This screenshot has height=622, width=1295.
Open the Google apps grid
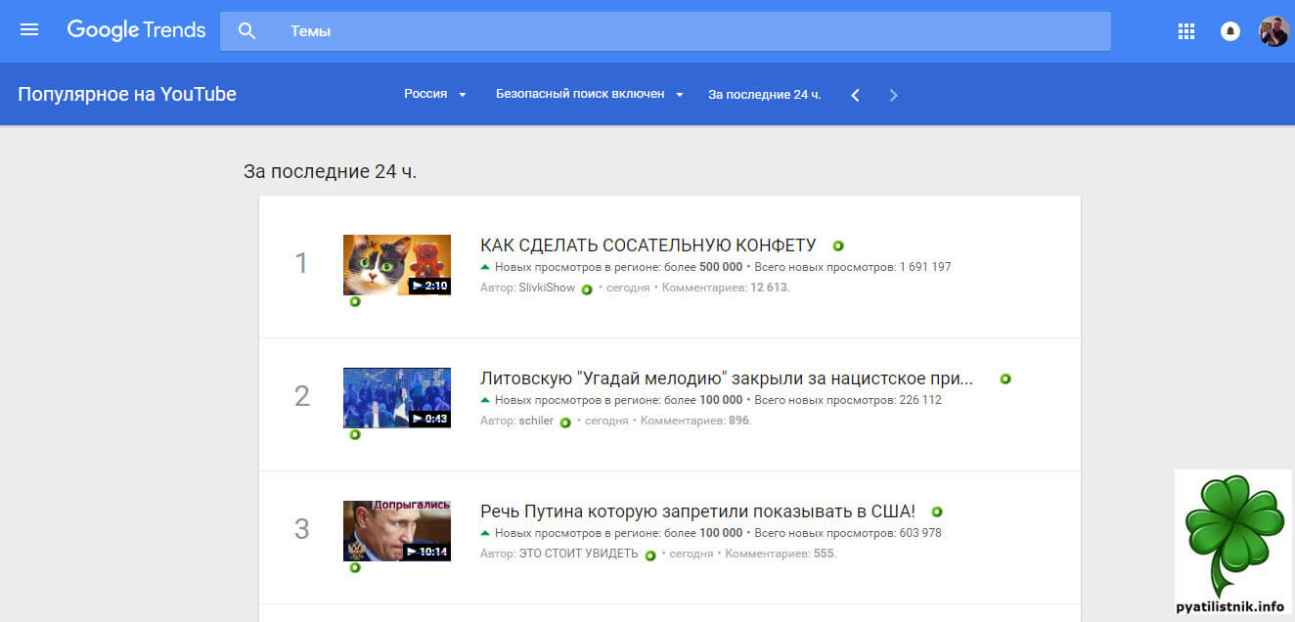(1186, 31)
